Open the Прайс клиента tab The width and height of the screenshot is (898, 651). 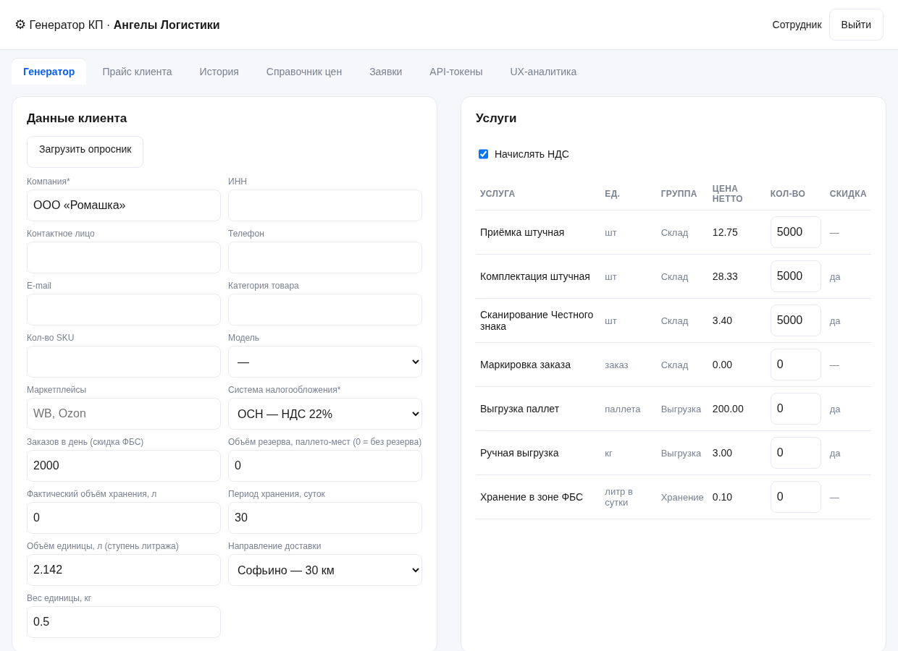tap(137, 72)
